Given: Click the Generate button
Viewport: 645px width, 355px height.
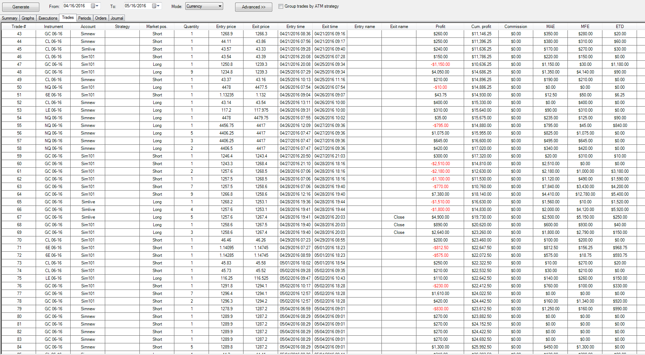Looking at the screenshot, I should 21,7.
